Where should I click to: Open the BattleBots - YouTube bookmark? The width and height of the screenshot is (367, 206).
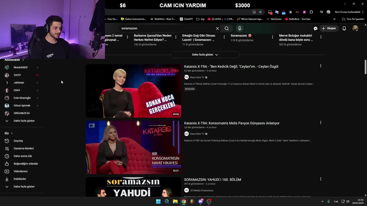[297, 19]
